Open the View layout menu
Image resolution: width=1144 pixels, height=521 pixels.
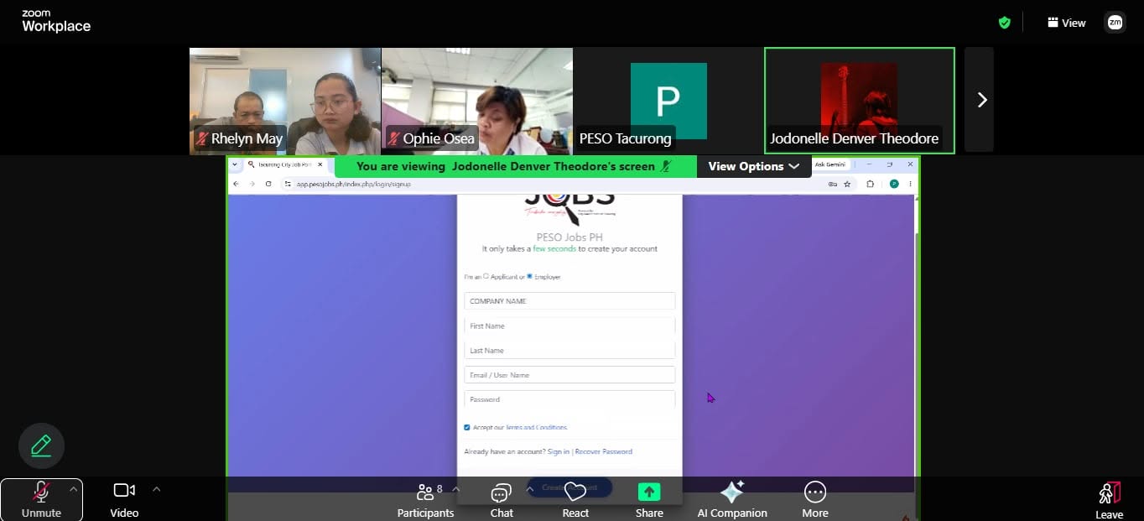click(x=1066, y=23)
